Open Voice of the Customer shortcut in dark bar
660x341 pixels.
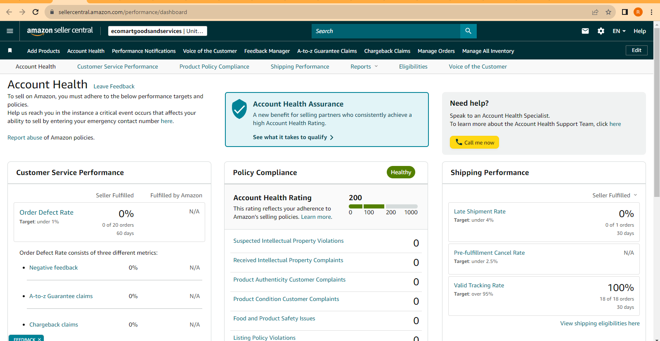coord(210,51)
